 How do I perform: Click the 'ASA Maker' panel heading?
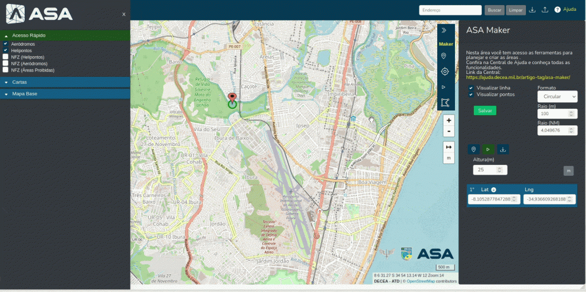click(488, 30)
